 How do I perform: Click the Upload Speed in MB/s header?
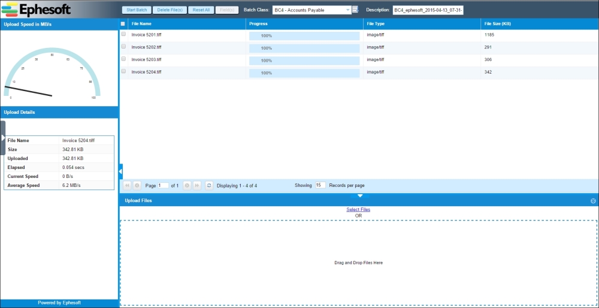(59, 24)
